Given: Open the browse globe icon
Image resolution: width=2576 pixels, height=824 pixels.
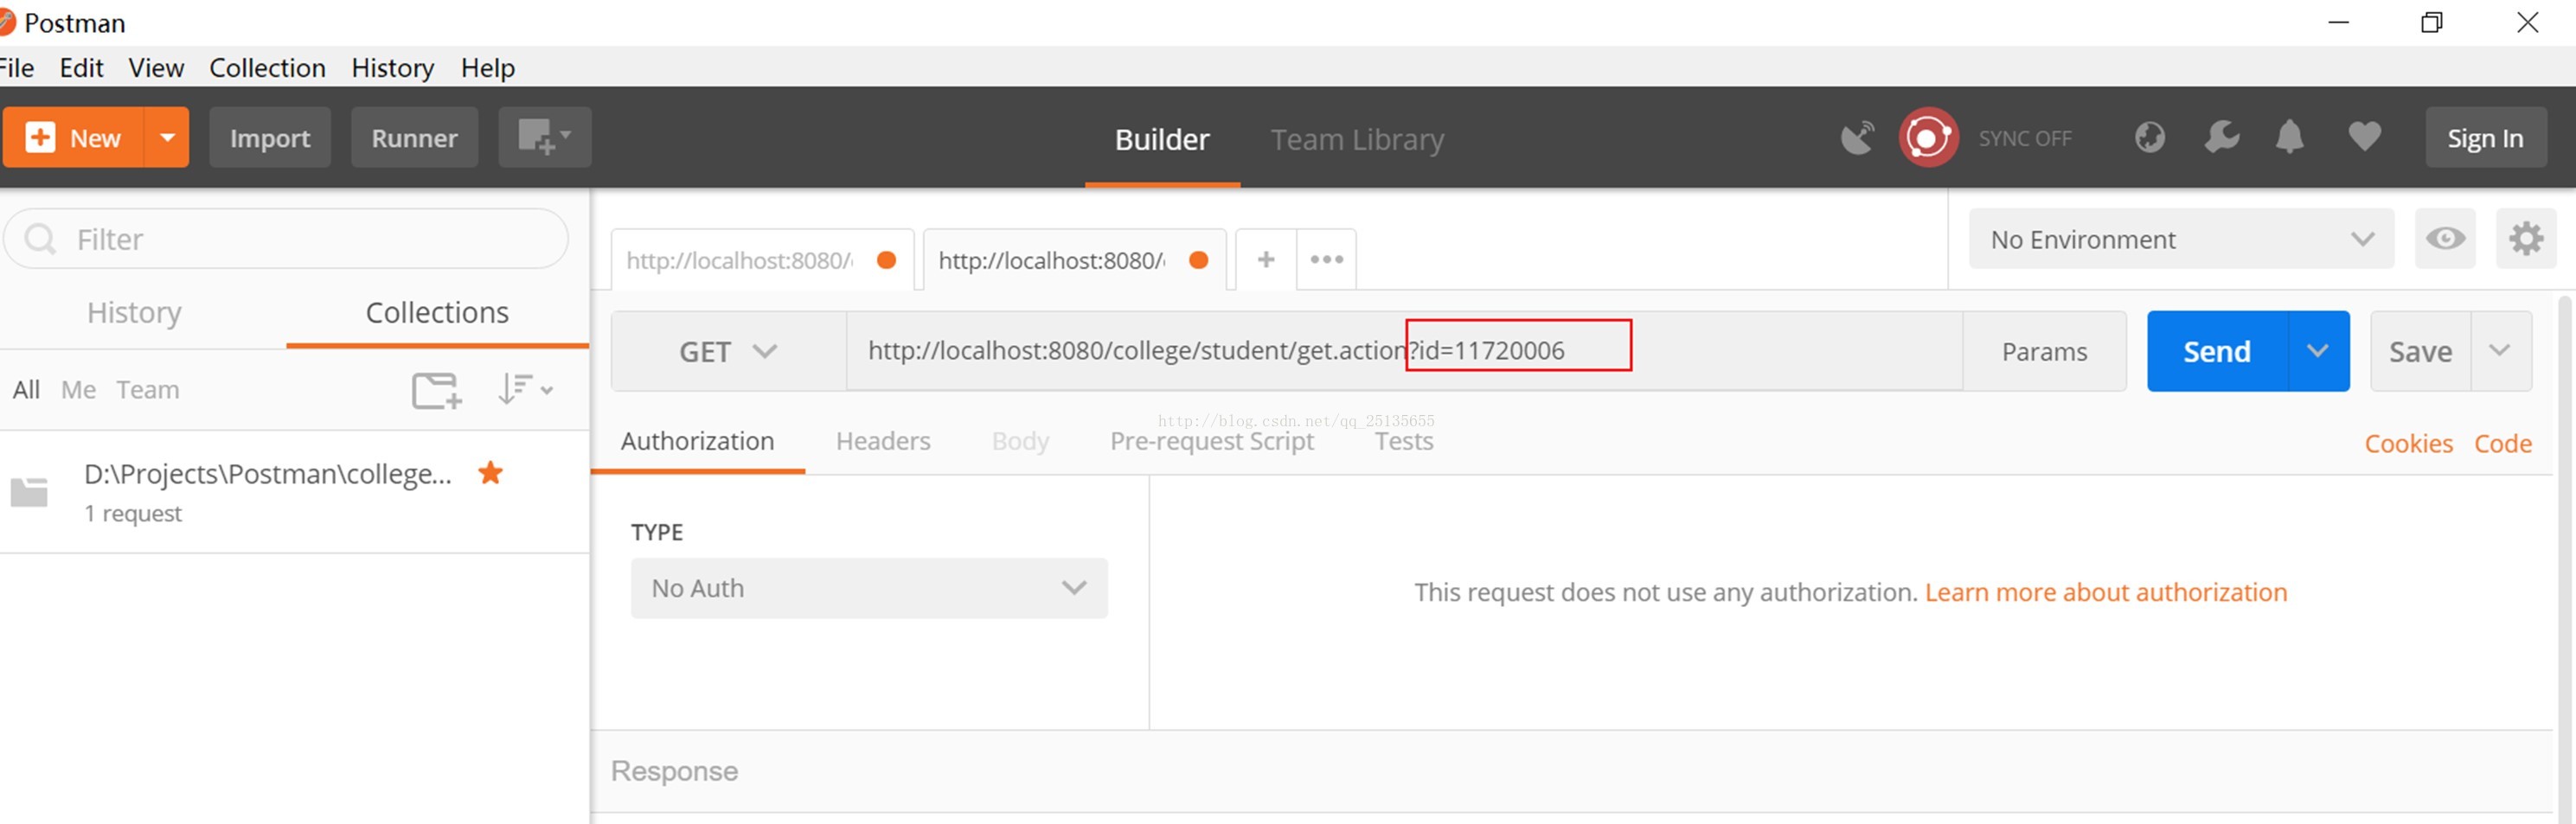Looking at the screenshot, I should 2149,137.
